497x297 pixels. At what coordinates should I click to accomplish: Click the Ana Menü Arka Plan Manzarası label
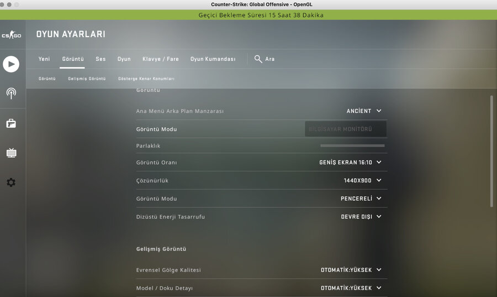click(x=179, y=111)
